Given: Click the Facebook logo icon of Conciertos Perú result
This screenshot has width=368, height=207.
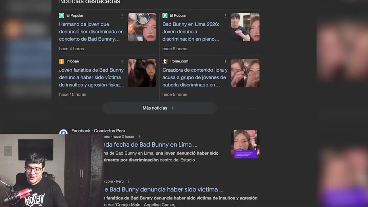Looking at the screenshot, I should (63, 132).
